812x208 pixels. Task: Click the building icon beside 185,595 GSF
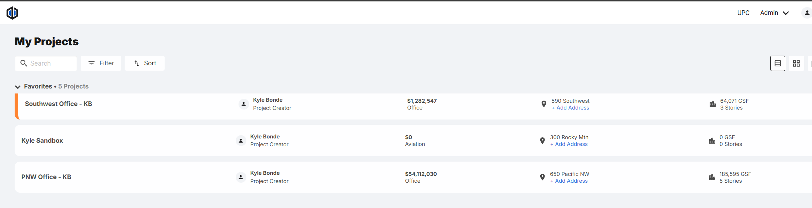point(712,177)
